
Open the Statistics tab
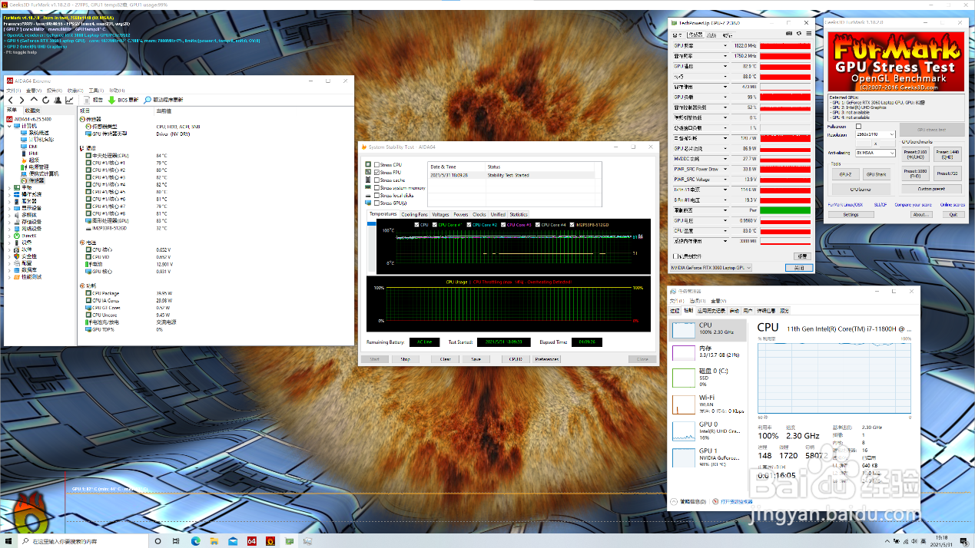pos(519,214)
